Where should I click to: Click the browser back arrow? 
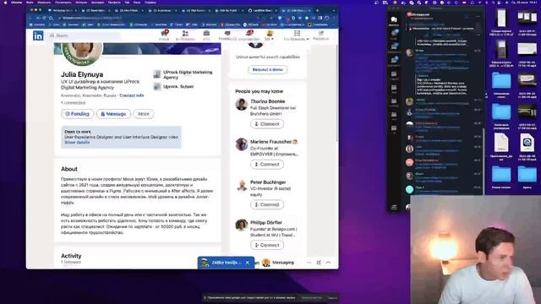click(30, 18)
